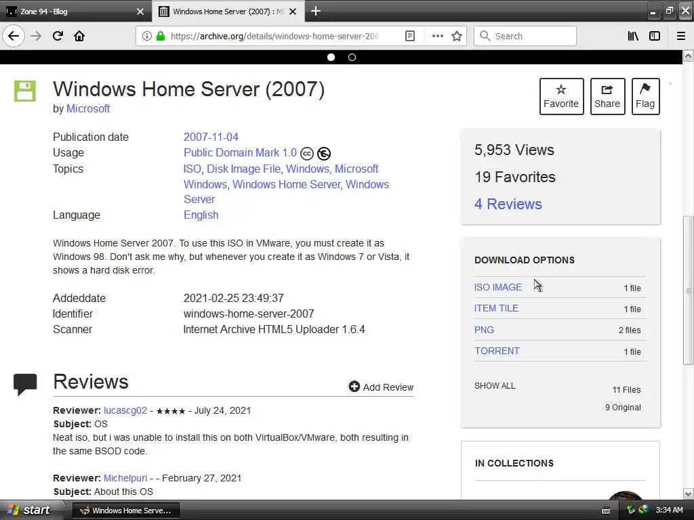Open page actions three-dot menu
Screen dimensions: 694x520
click(437, 36)
